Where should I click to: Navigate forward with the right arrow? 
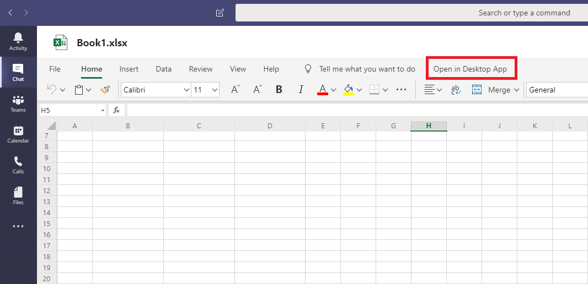[x=26, y=13]
